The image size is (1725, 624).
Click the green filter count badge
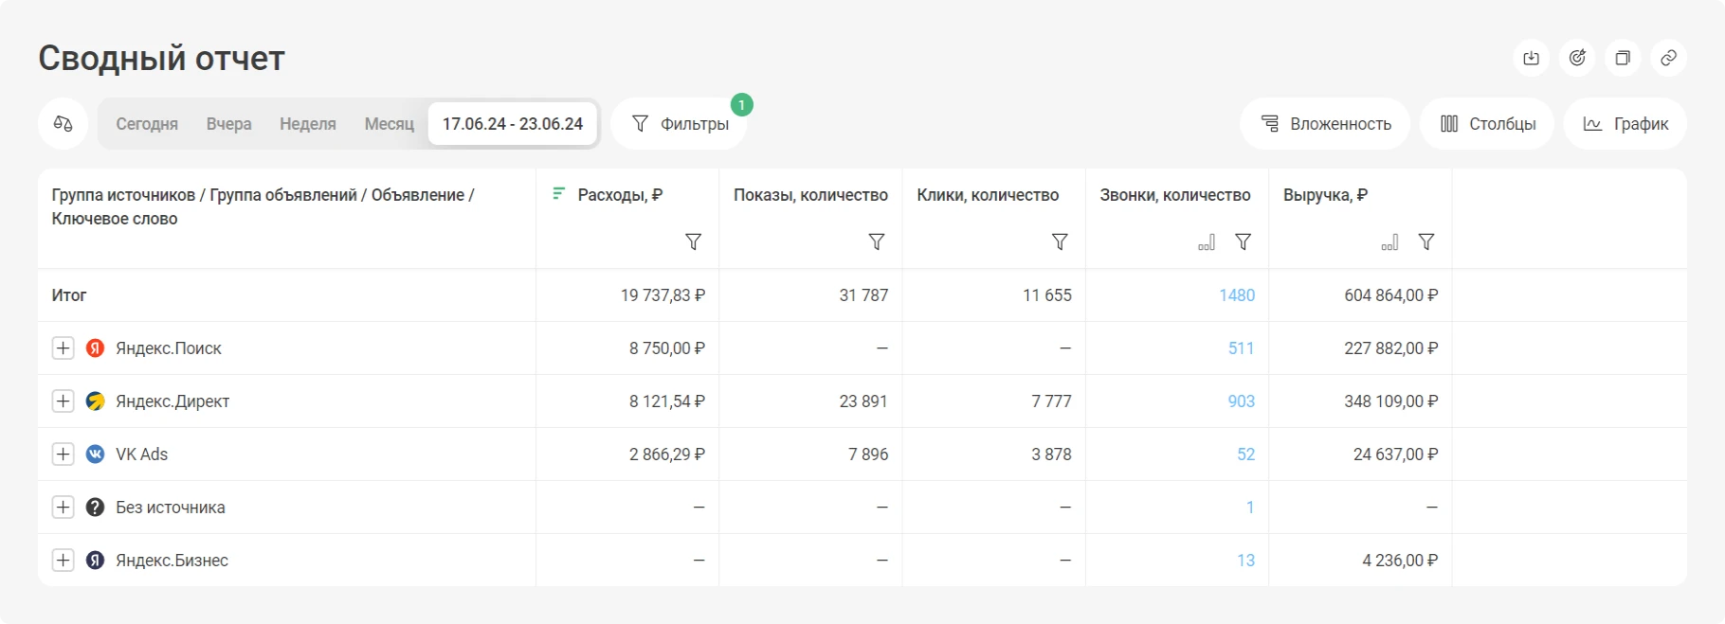click(742, 105)
